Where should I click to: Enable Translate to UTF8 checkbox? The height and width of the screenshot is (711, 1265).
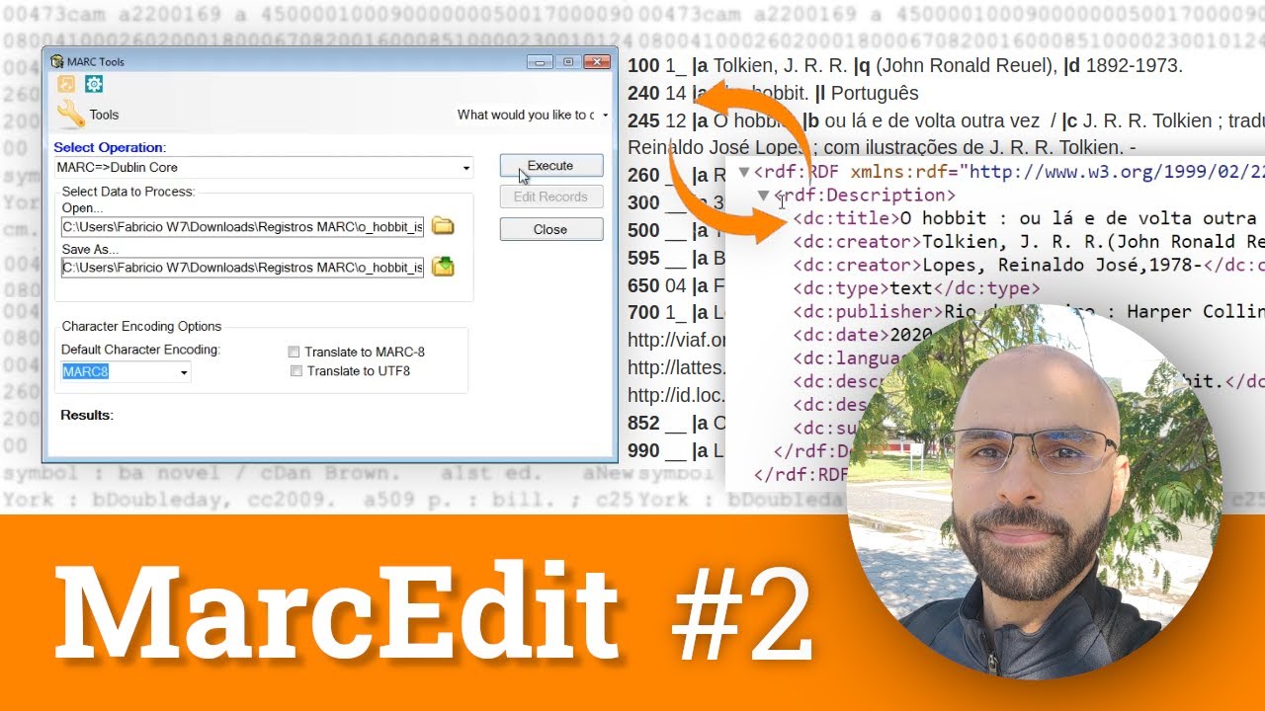(295, 371)
